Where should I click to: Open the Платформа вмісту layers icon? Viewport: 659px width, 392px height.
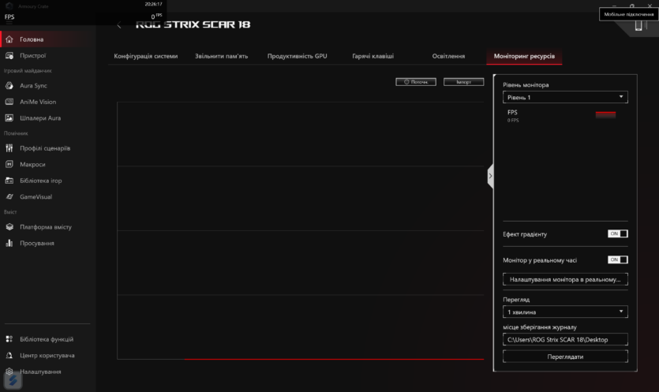(9, 227)
